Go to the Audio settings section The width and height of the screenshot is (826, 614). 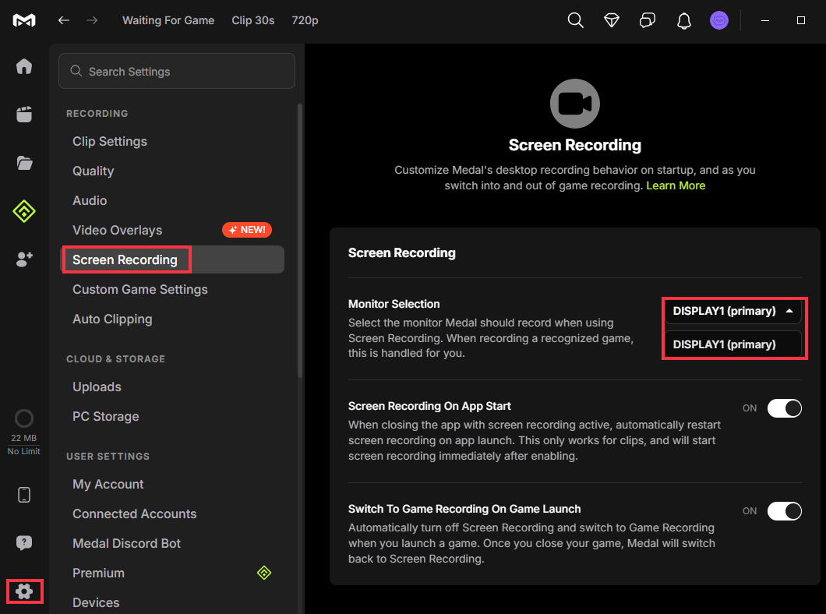pos(90,201)
